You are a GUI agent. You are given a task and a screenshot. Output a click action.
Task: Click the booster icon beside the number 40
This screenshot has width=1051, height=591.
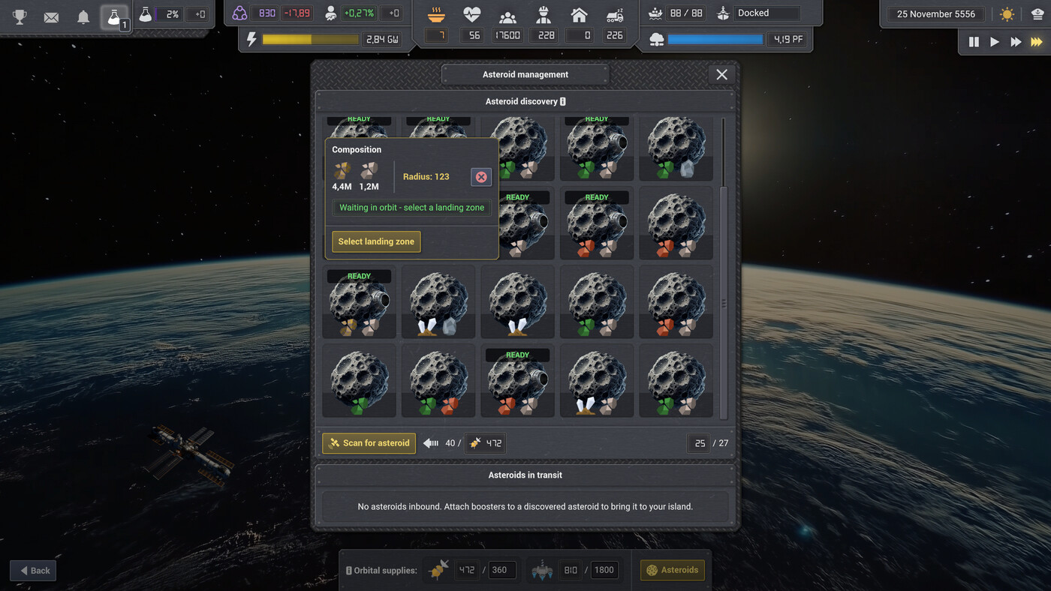click(431, 443)
